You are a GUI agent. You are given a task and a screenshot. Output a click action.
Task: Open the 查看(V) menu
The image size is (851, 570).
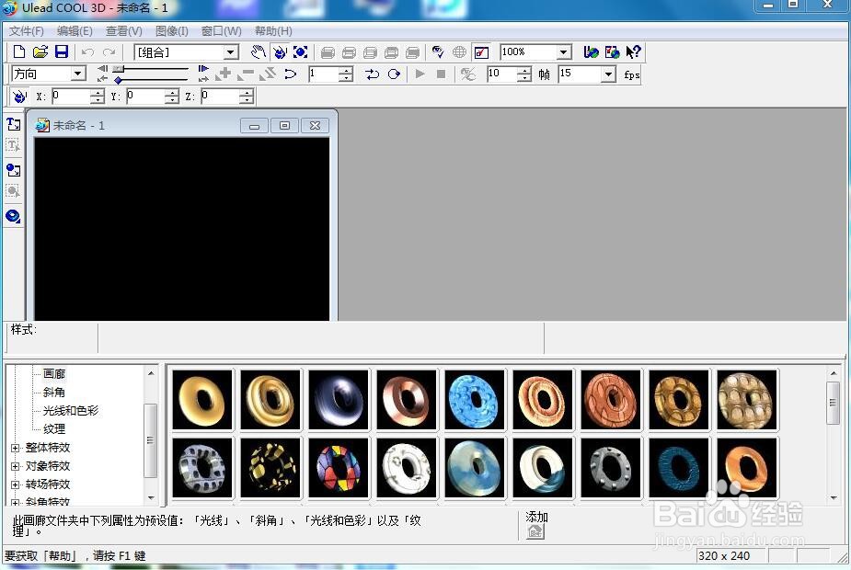(x=124, y=31)
